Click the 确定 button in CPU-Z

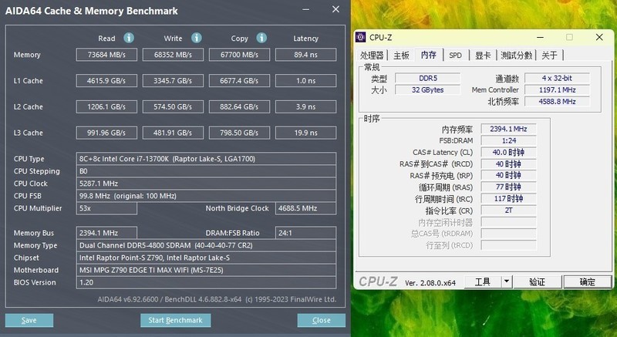588,281
